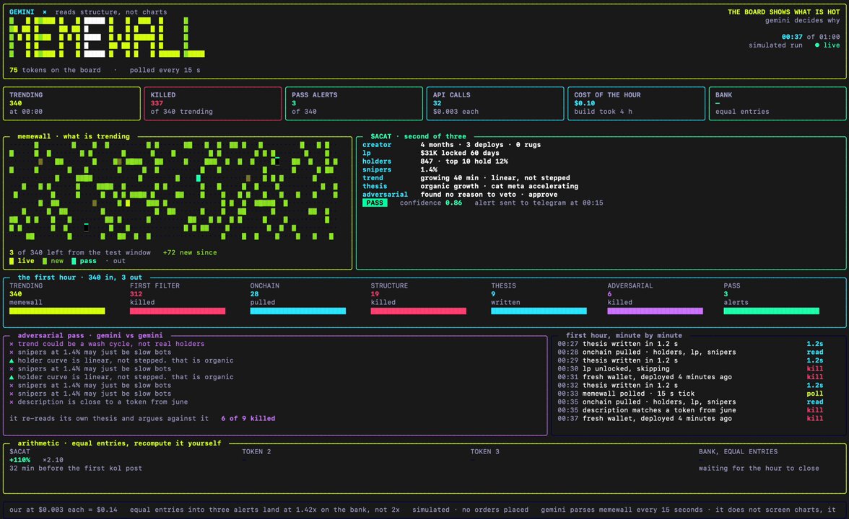Select the 00:28 "onchain pulled" log row
Viewport: 849px width, 519px height.
coord(690,352)
